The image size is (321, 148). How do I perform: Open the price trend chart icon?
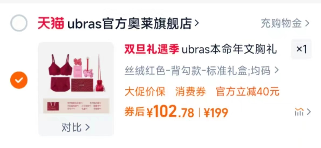(299, 112)
